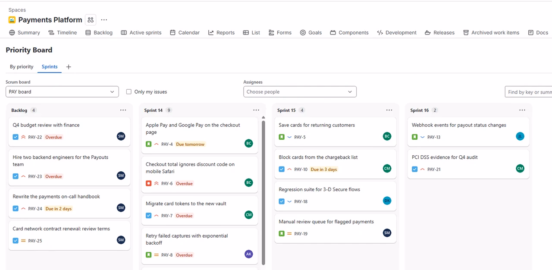Click the task checkbox icon on PAY-24
552x270 pixels.
(x=16, y=209)
